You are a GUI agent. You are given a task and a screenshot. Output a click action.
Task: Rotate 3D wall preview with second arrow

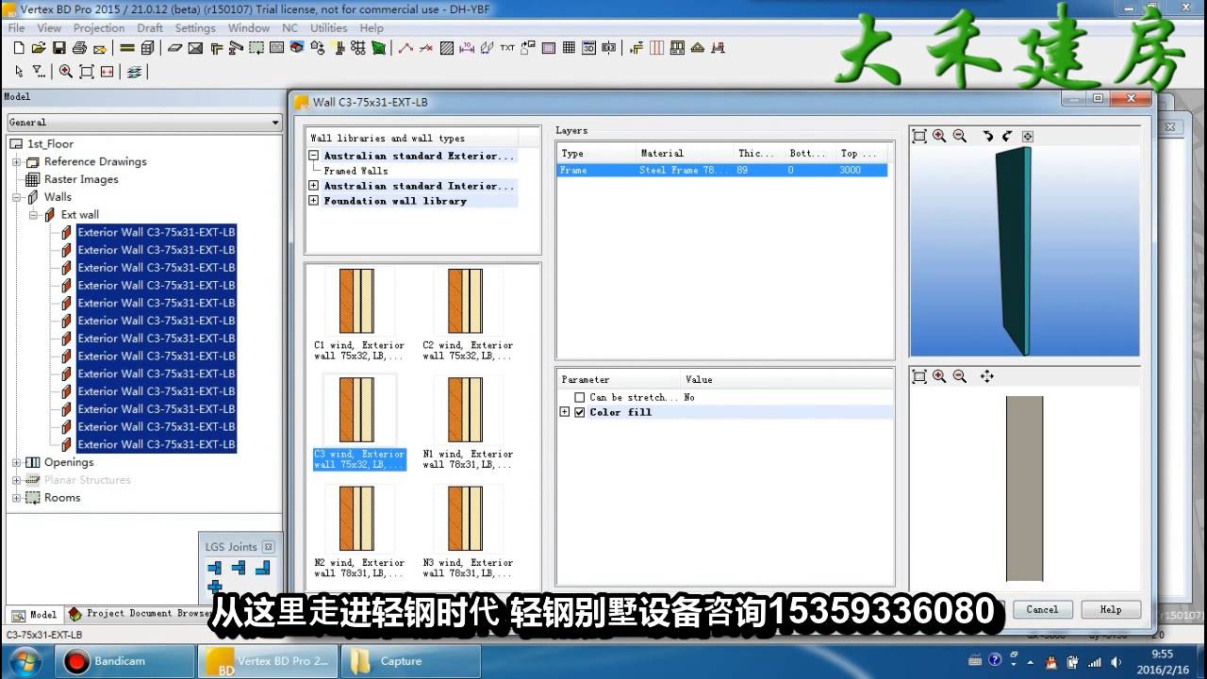tap(1007, 136)
